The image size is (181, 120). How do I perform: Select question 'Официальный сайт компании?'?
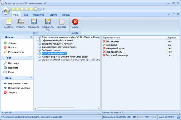(x=58, y=40)
